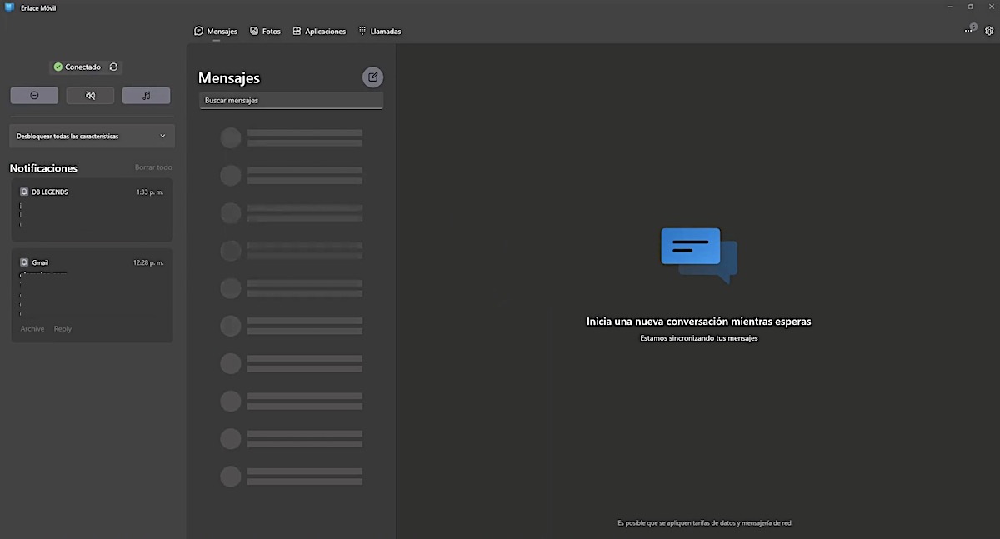
Task: Click the blue chat bubbles illustration
Action: 698,254
